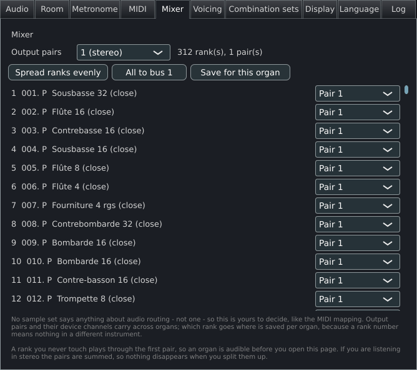This screenshot has height=370, width=417.
Task: Open pair dropdown for Fourniture 4 rgs
Action: [x=358, y=206]
